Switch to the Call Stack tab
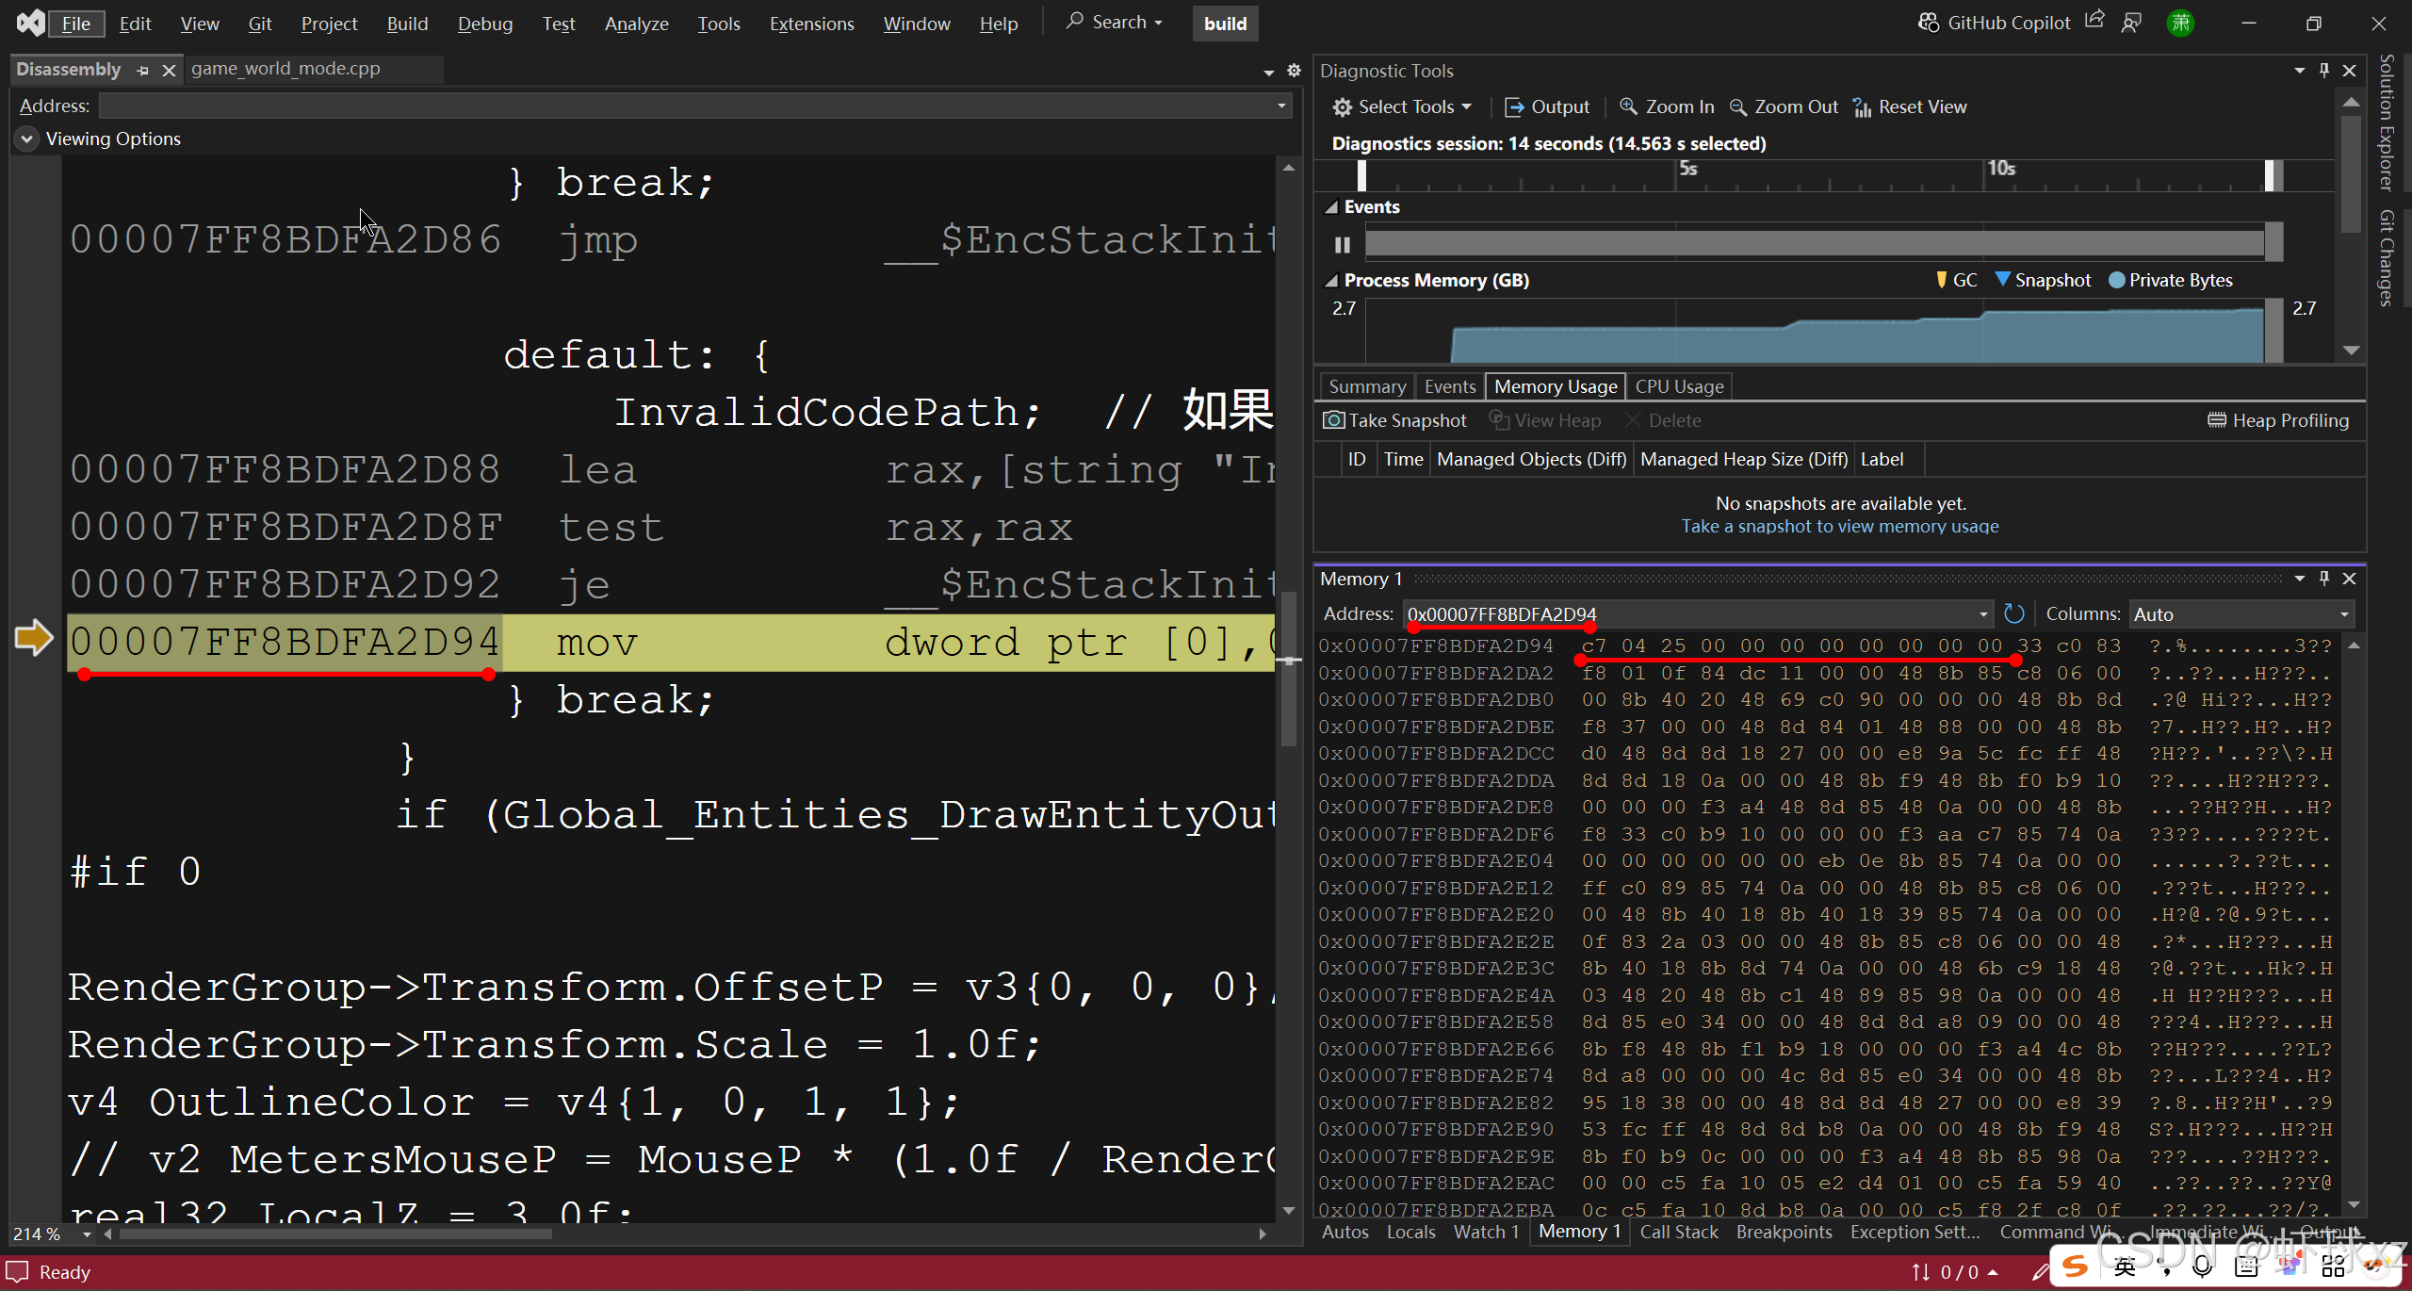 1678,1232
